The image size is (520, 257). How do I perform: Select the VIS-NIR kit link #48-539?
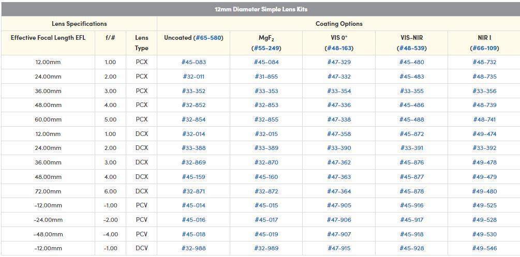coord(411,48)
